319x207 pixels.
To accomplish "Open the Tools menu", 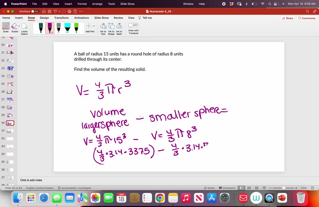I will click(x=111, y=4).
